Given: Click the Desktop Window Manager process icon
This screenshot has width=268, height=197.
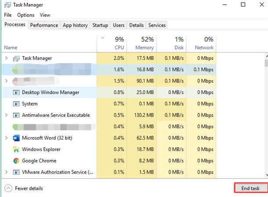Looking at the screenshot, I should tap(16, 92).
